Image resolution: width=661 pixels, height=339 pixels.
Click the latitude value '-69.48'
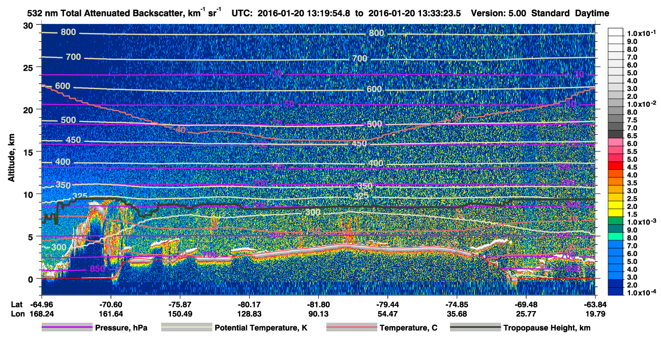pos(526,304)
